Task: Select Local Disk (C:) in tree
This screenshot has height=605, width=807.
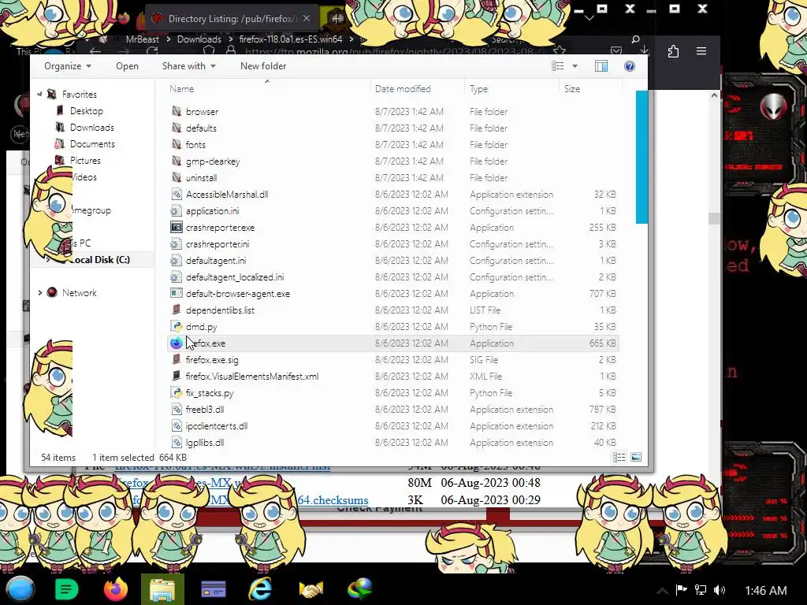Action: click(x=99, y=259)
